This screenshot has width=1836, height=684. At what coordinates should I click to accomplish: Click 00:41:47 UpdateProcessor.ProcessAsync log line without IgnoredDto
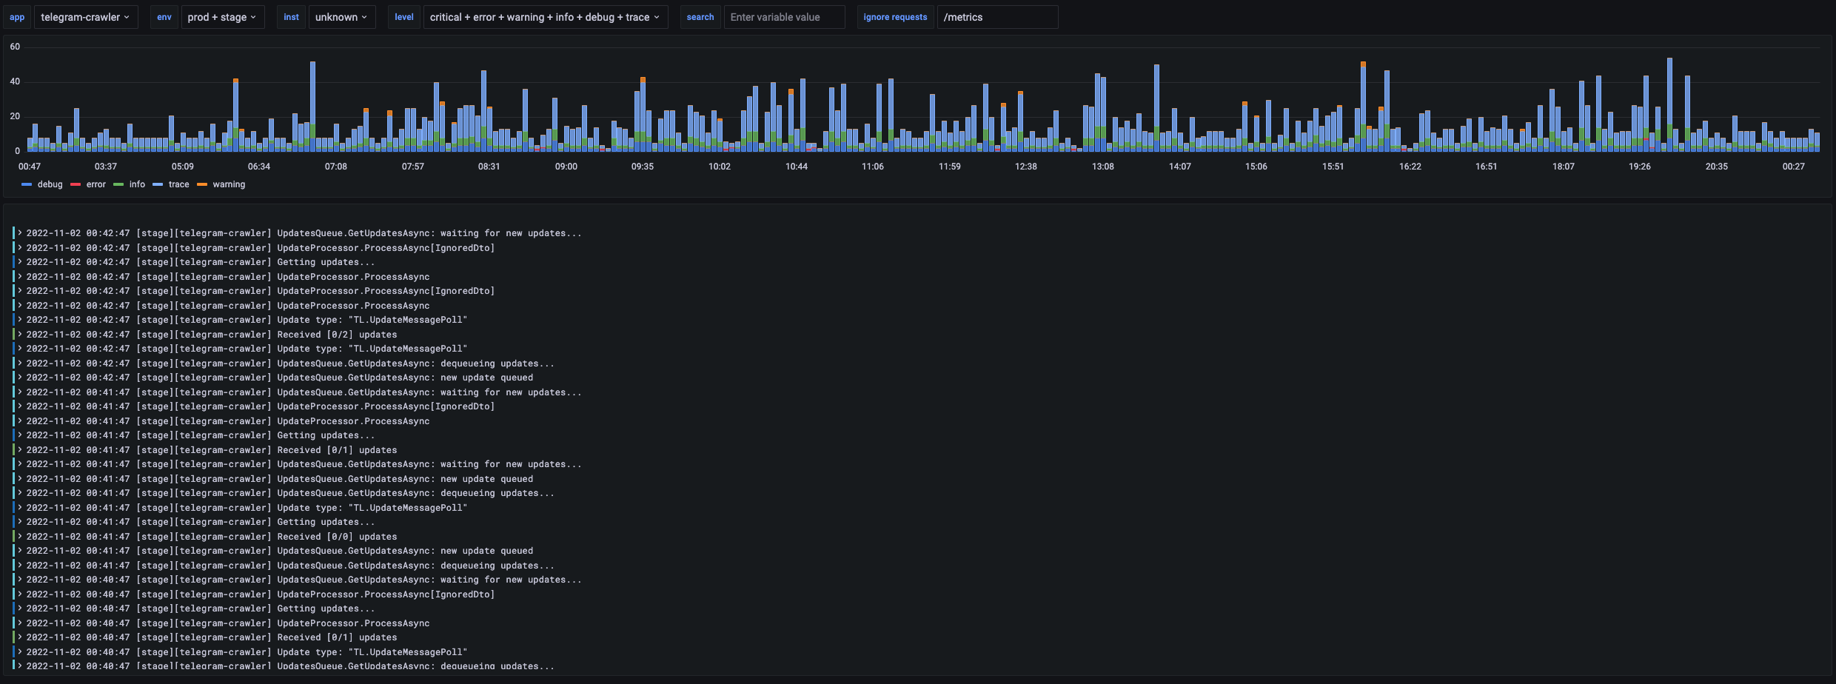pyautogui.click(x=353, y=421)
